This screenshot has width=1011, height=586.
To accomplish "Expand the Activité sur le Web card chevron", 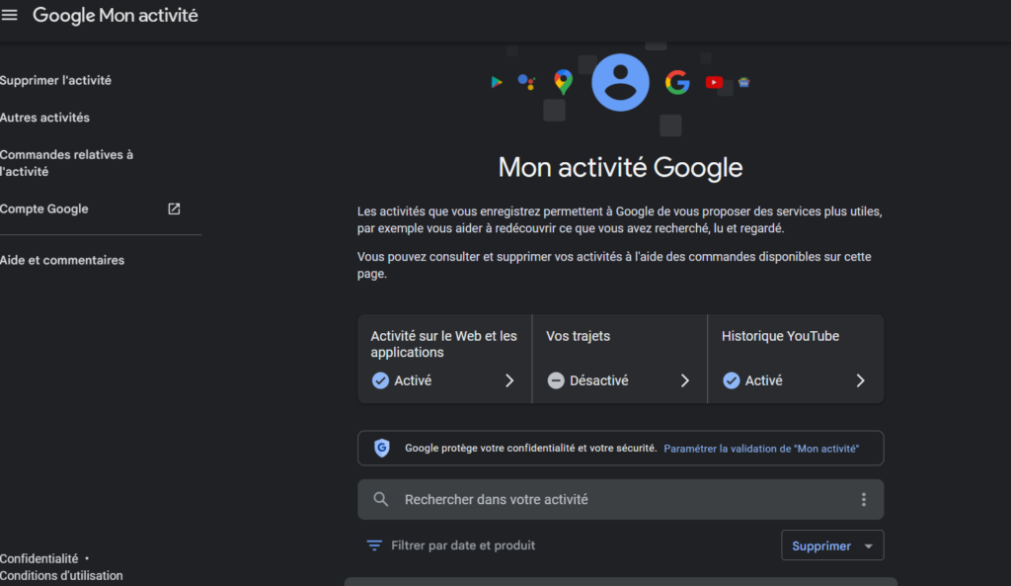I will coord(511,379).
